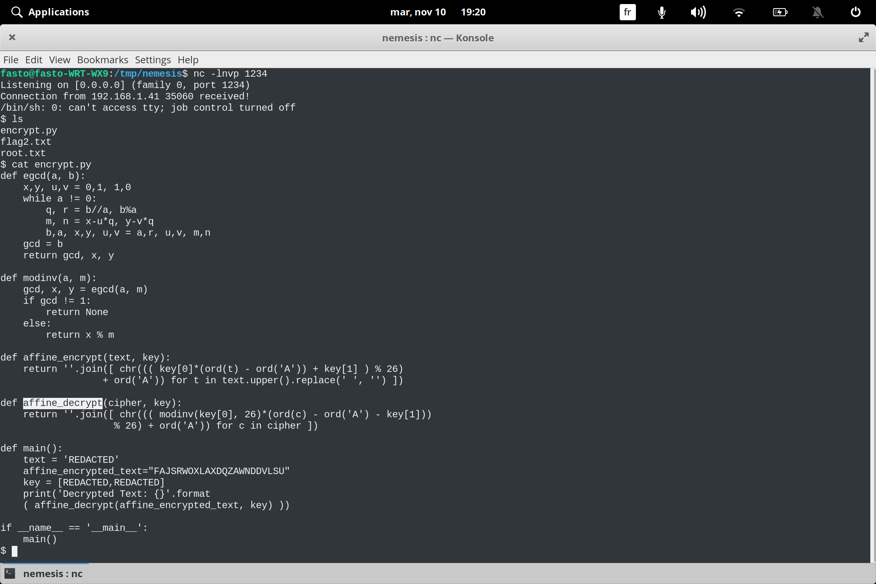Screen dimensions: 876x584
Task: Open the Applications search
Action: tap(49, 12)
